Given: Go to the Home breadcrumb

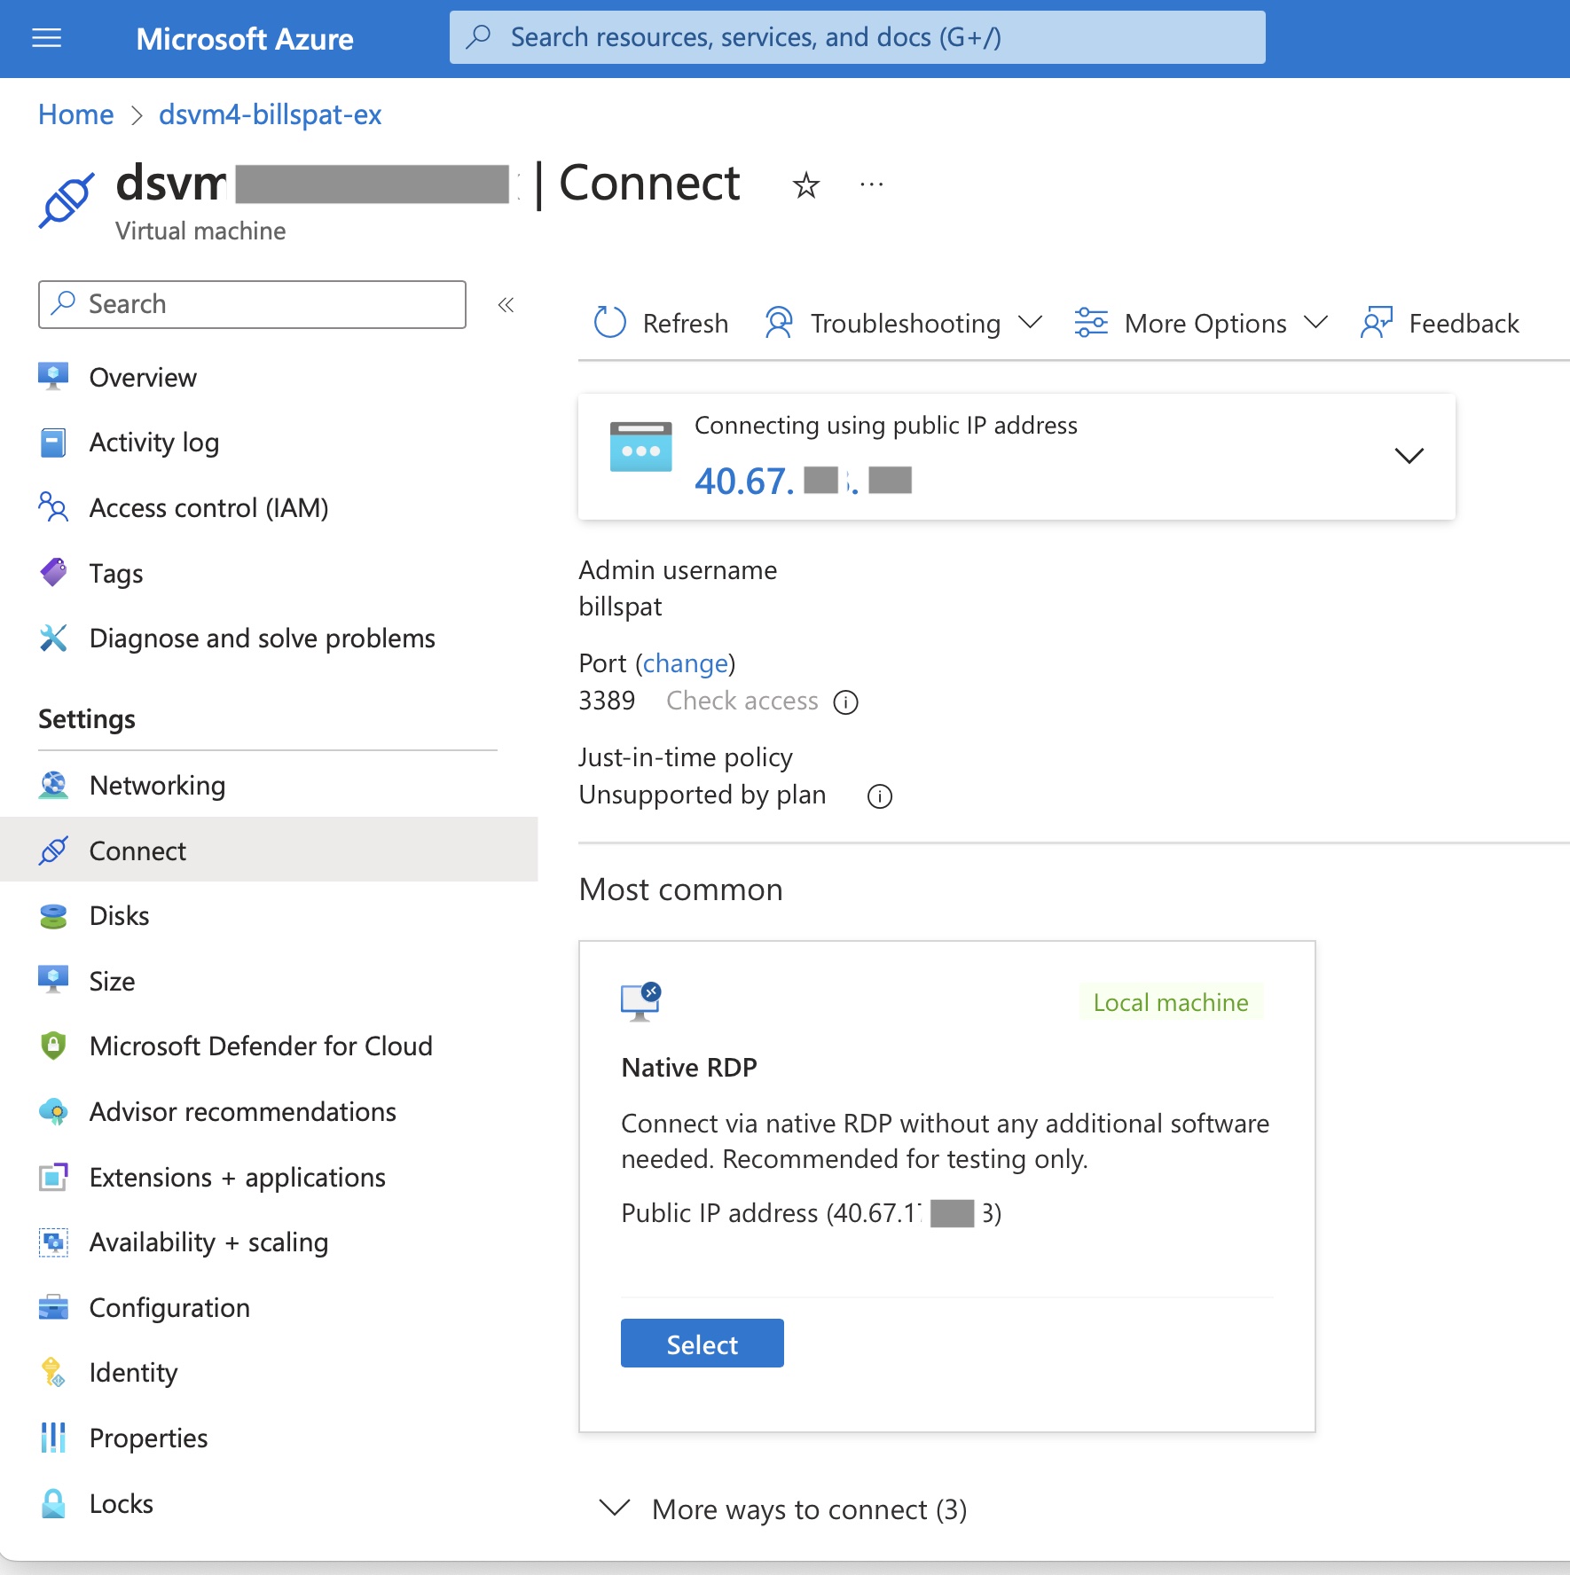Looking at the screenshot, I should point(75,114).
